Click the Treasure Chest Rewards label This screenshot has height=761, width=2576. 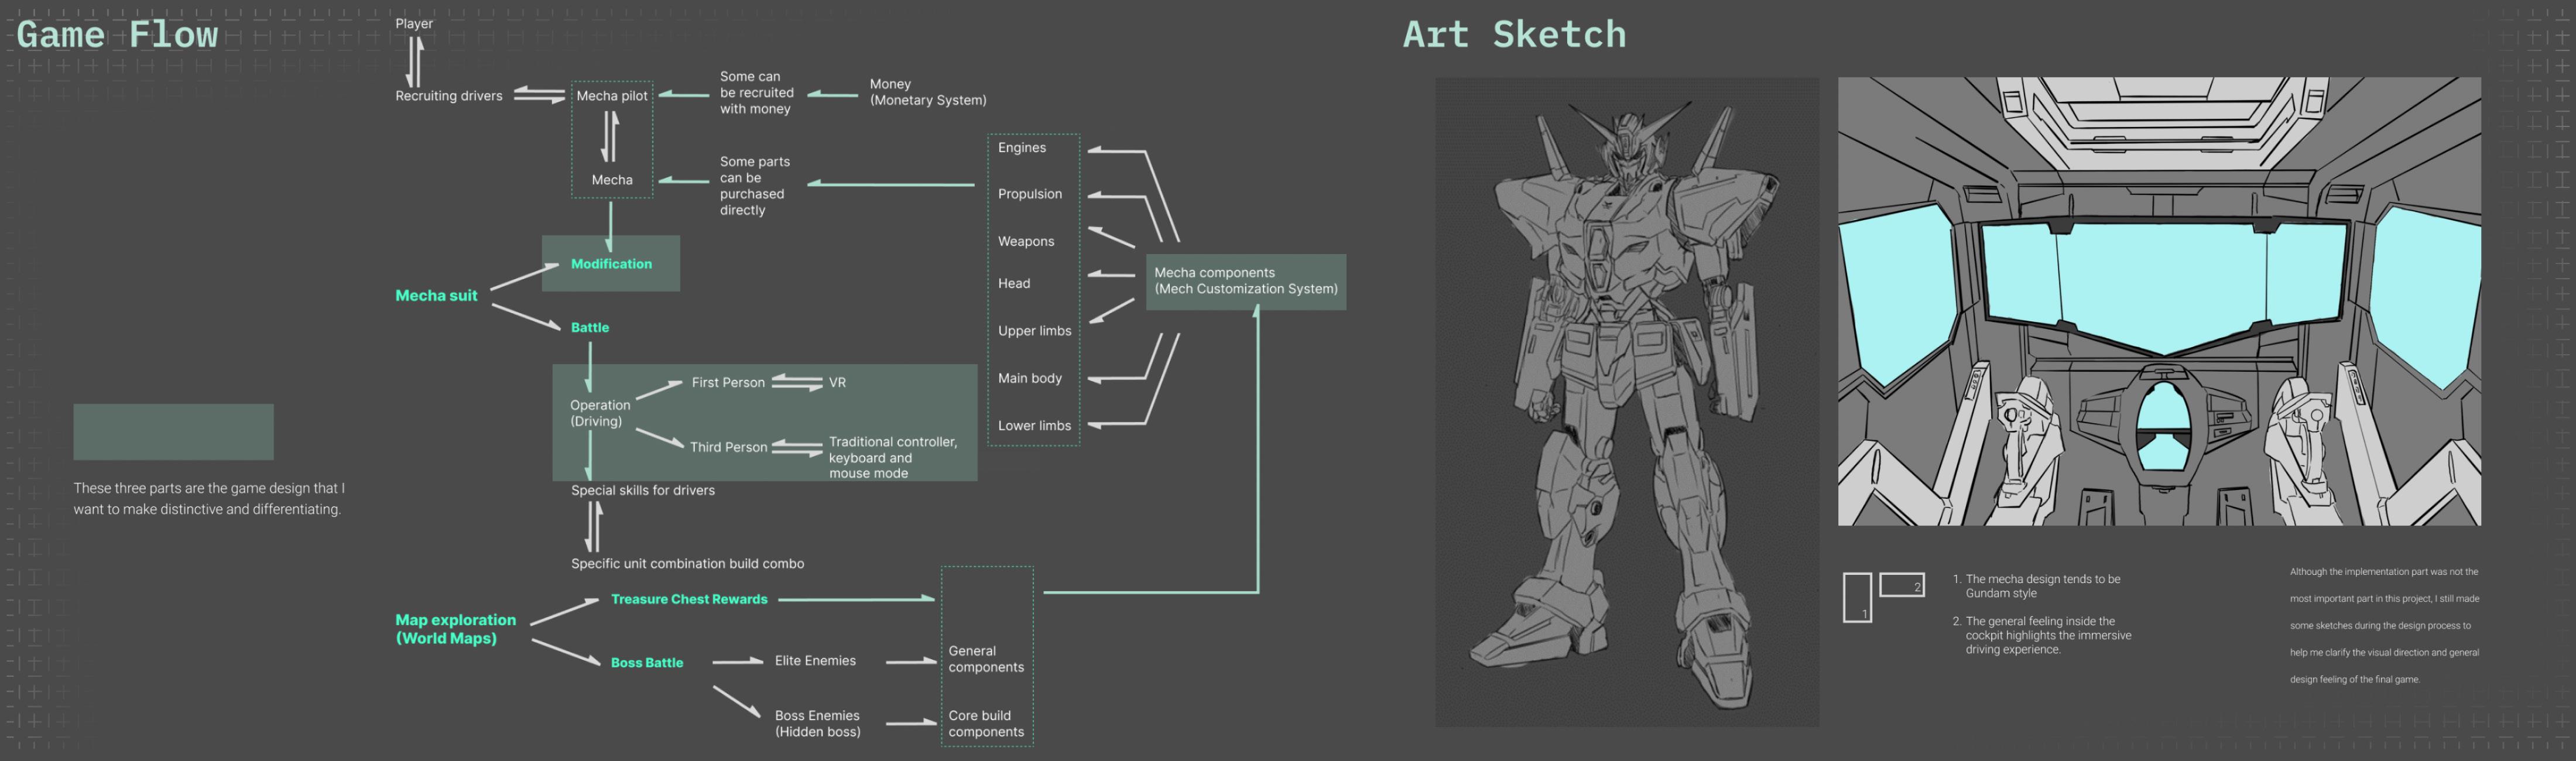click(x=689, y=599)
